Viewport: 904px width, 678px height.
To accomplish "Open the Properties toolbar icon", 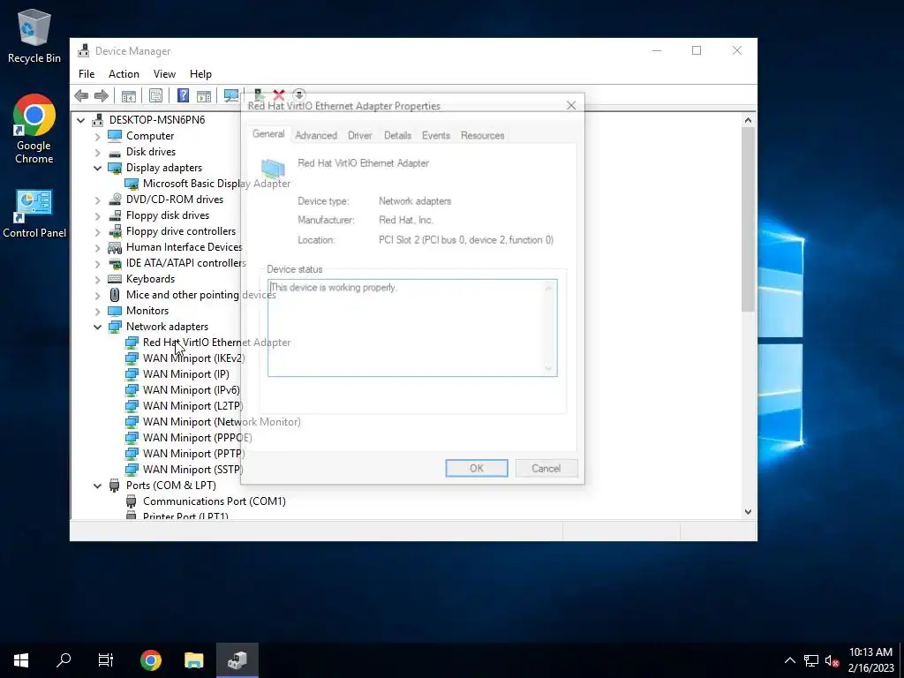I will coord(155,95).
